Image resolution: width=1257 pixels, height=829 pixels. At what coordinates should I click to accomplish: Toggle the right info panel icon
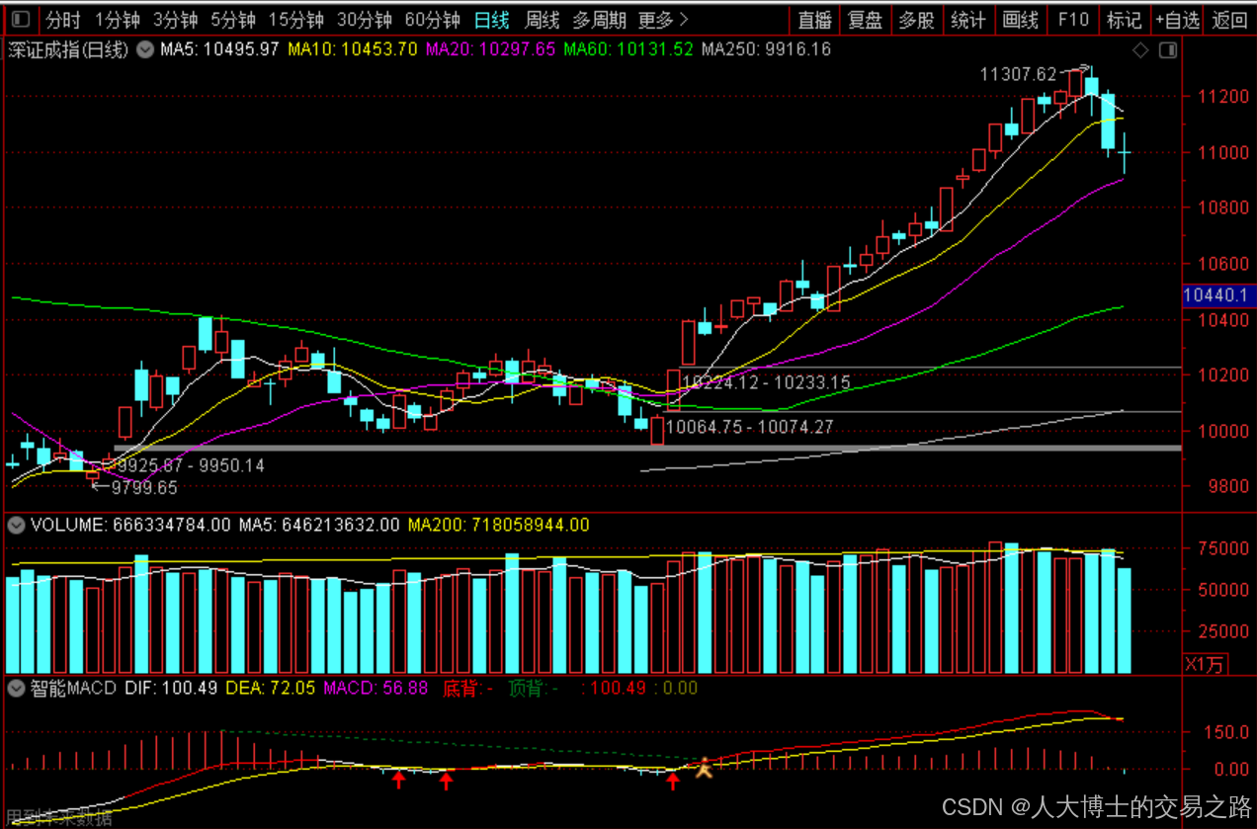[1167, 50]
